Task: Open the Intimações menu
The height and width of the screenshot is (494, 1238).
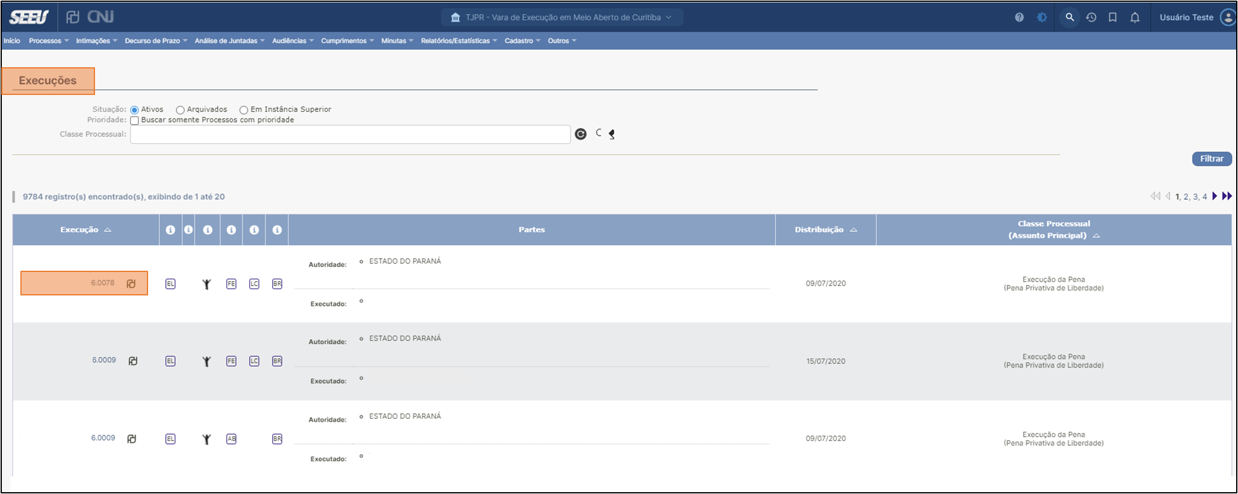Action: (x=96, y=41)
